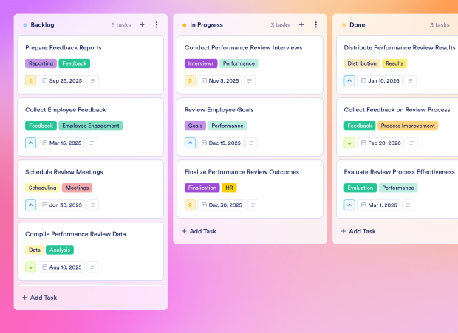
Task: Open Sep 25, 2025 due date picker
Action: [61, 80]
